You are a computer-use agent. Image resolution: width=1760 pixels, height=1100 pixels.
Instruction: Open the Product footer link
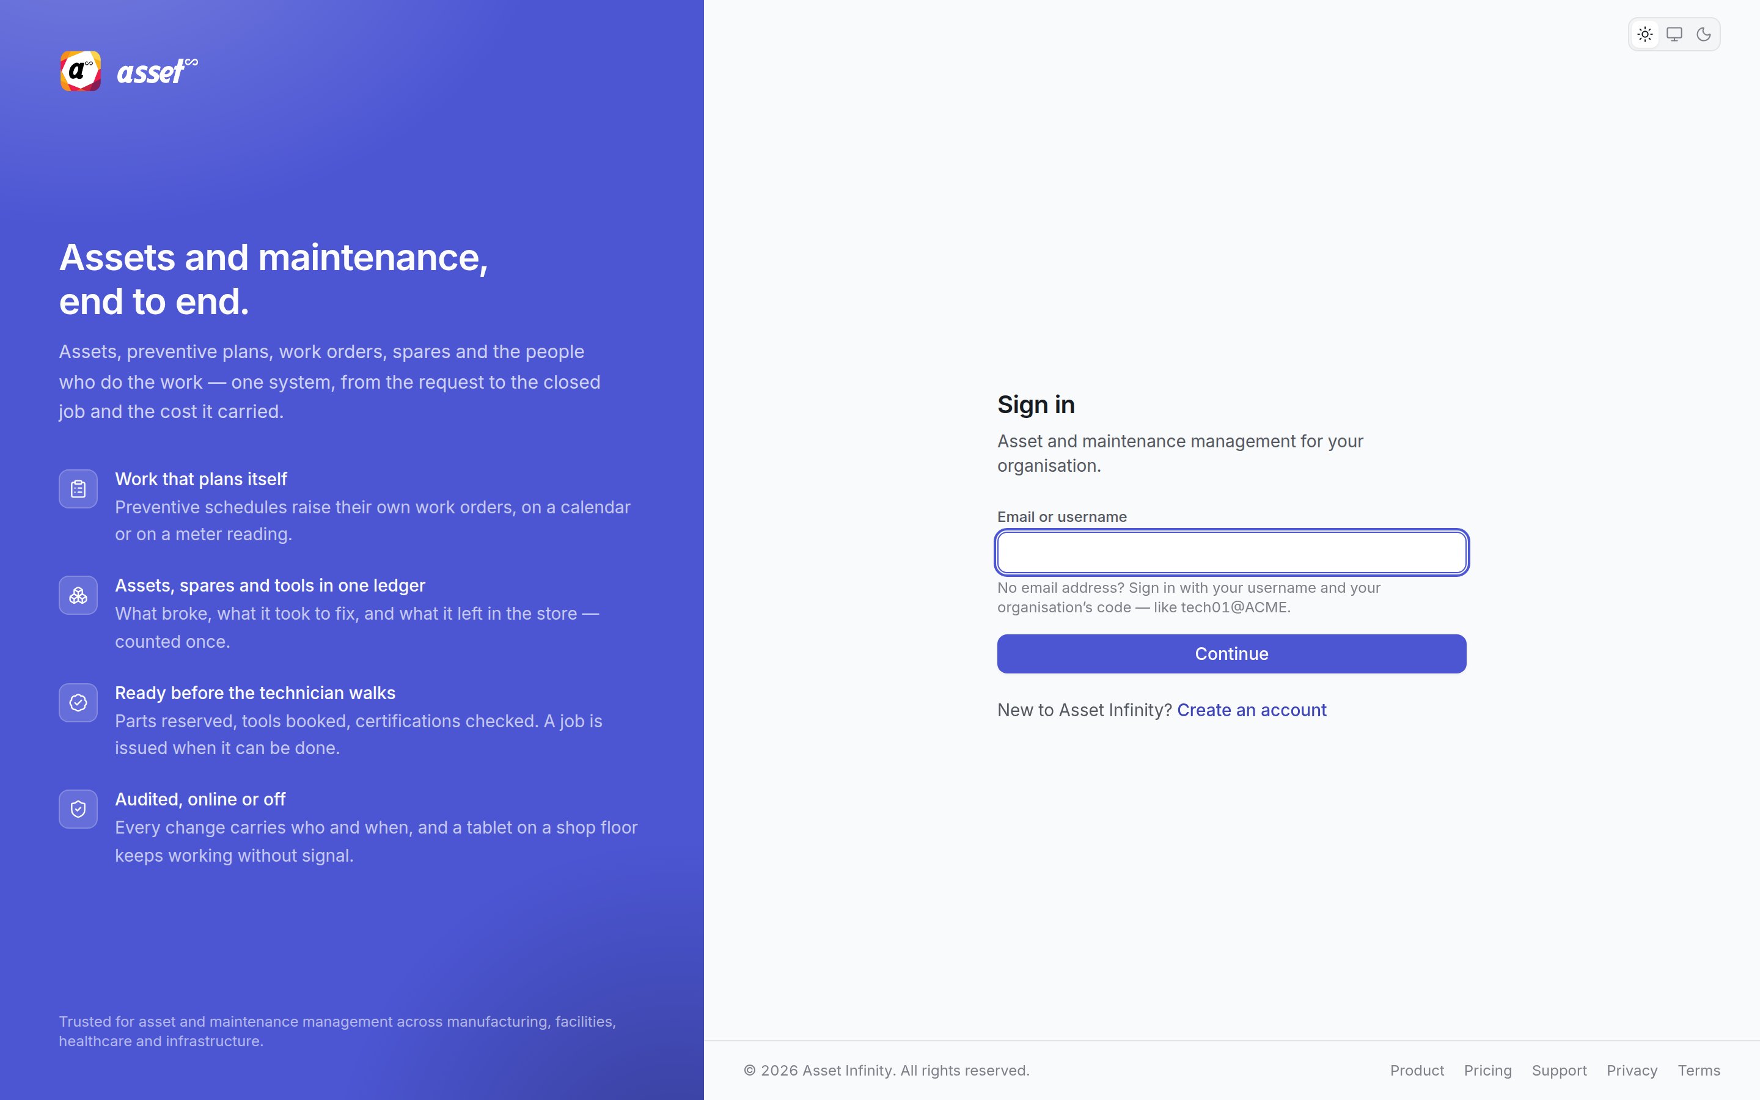click(x=1417, y=1070)
